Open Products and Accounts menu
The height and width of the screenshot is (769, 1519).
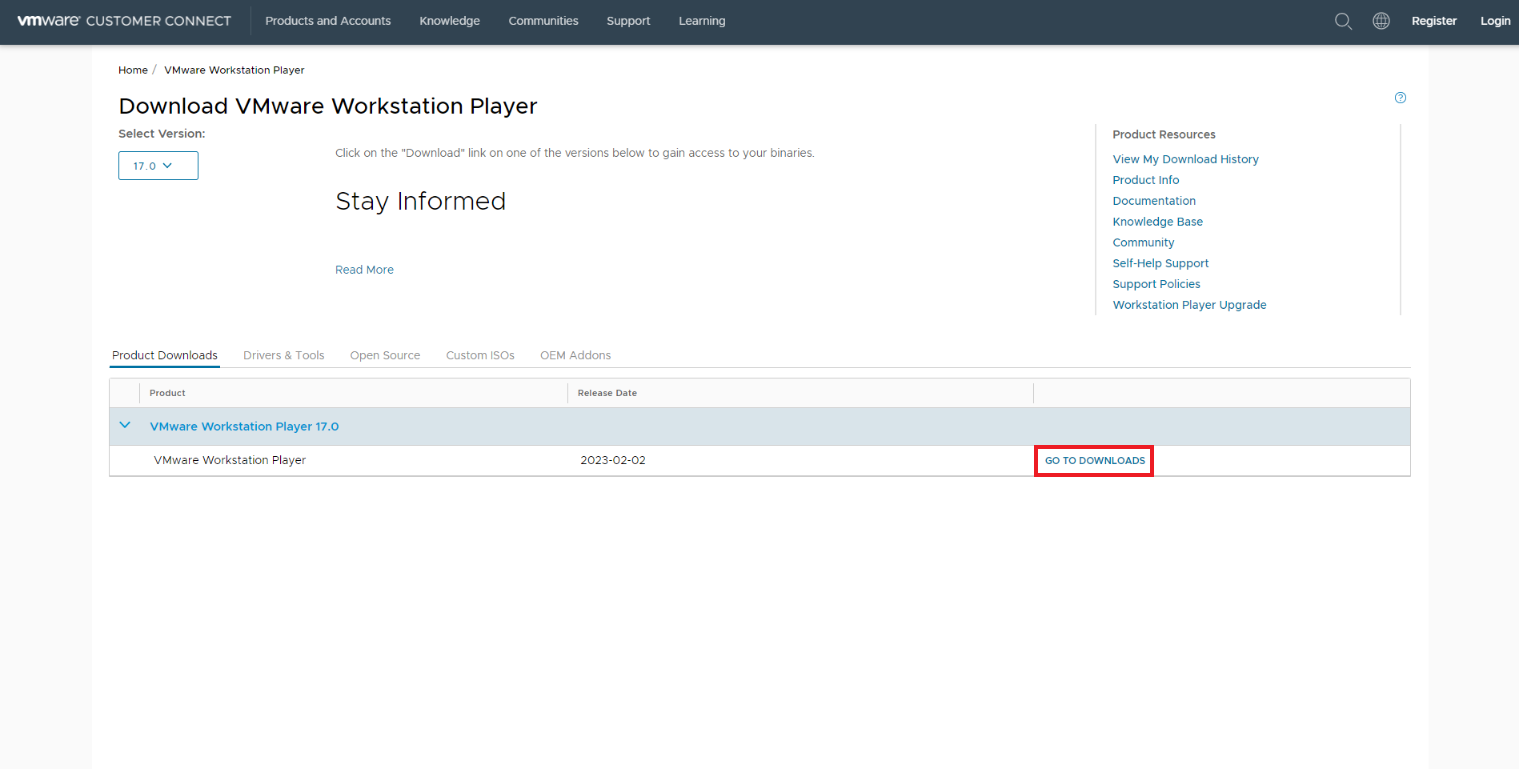pyautogui.click(x=328, y=21)
